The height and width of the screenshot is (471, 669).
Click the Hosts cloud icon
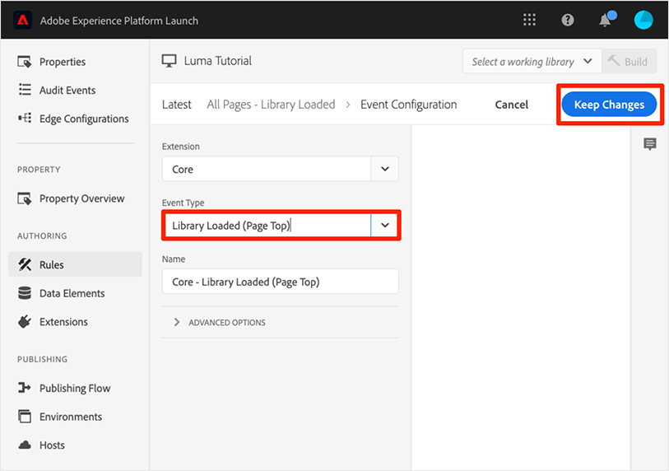(x=25, y=445)
